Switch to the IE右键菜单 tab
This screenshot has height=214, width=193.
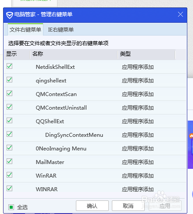tap(61, 30)
